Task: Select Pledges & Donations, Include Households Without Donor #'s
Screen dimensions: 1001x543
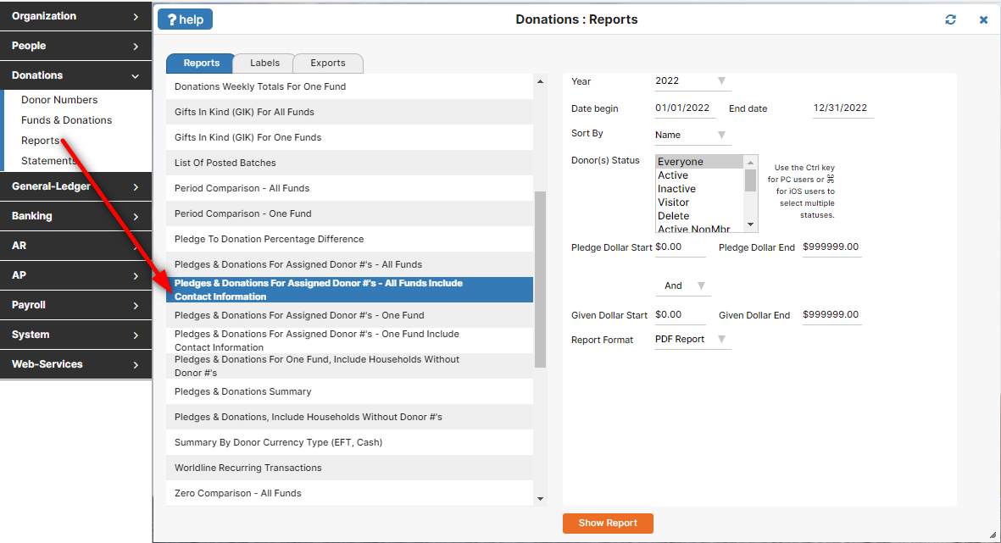Action: tap(349, 418)
